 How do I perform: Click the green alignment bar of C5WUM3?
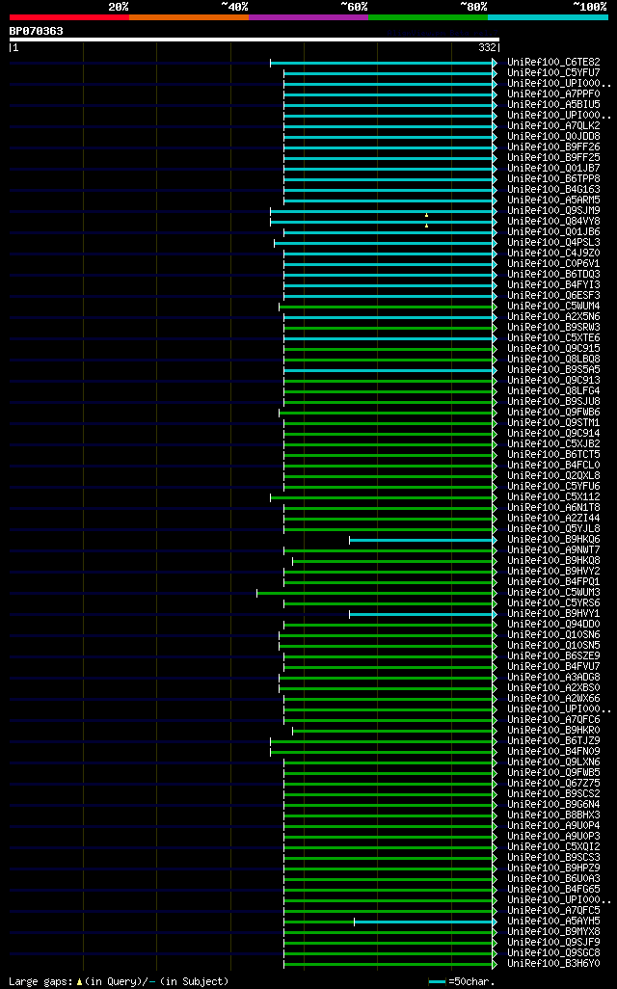click(x=375, y=594)
